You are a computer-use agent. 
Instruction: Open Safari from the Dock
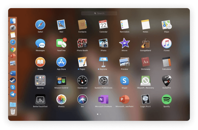tap(13, 42)
